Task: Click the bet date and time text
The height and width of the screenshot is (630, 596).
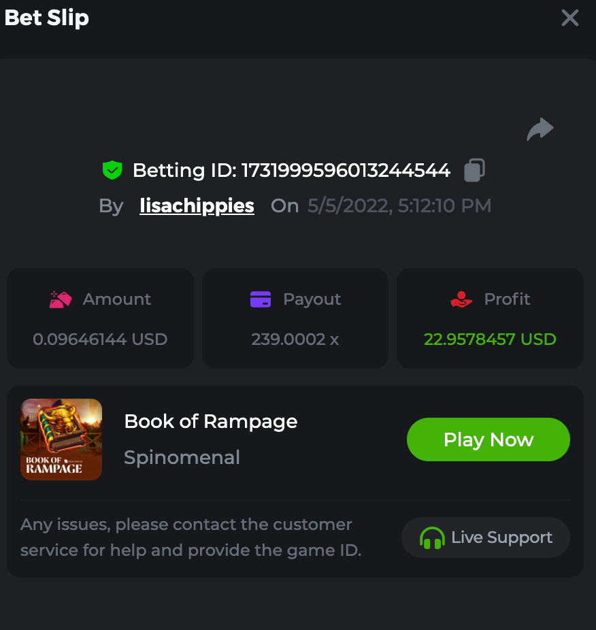Action: (399, 206)
